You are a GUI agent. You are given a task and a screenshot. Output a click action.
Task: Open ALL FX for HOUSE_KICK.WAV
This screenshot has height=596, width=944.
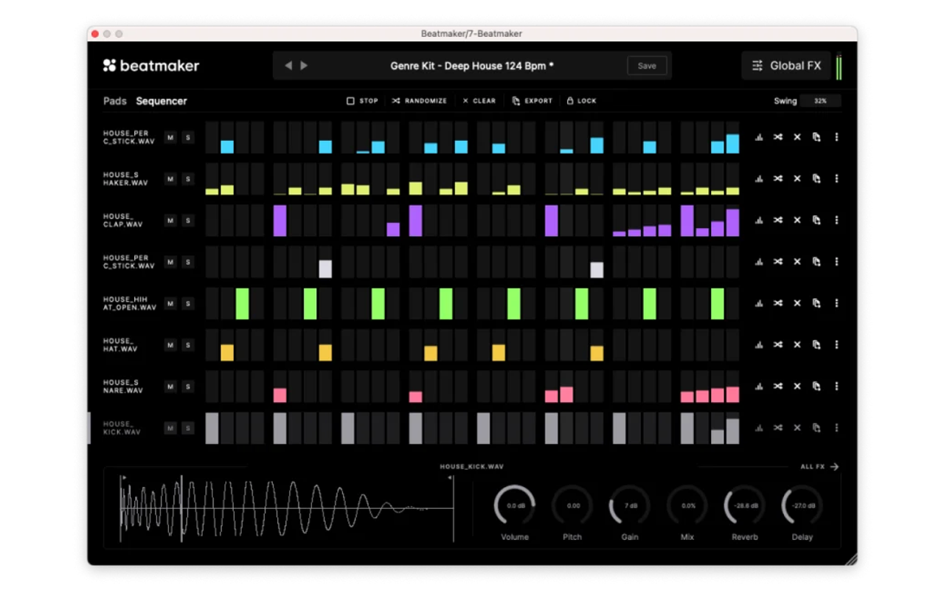click(819, 467)
